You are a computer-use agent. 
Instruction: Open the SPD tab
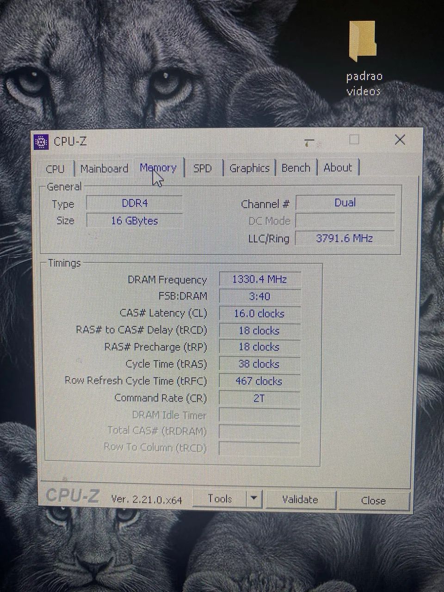click(x=203, y=168)
